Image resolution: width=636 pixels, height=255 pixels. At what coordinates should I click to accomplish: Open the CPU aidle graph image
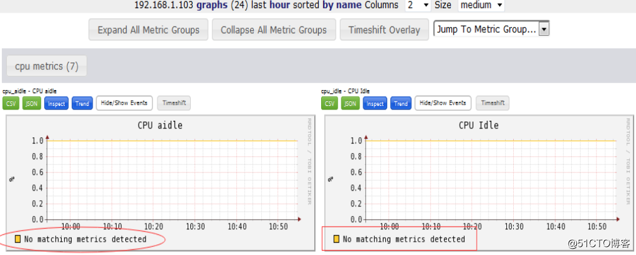point(160,183)
